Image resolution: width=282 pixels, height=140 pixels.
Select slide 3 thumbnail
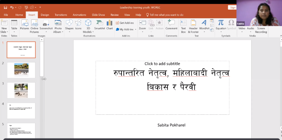point(21,90)
